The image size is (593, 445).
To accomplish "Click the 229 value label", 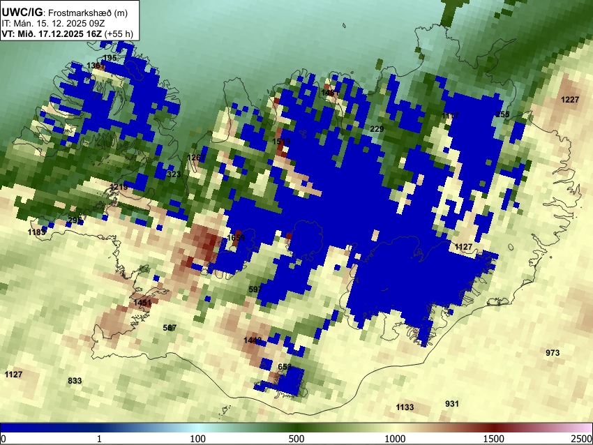I will pyautogui.click(x=377, y=129).
